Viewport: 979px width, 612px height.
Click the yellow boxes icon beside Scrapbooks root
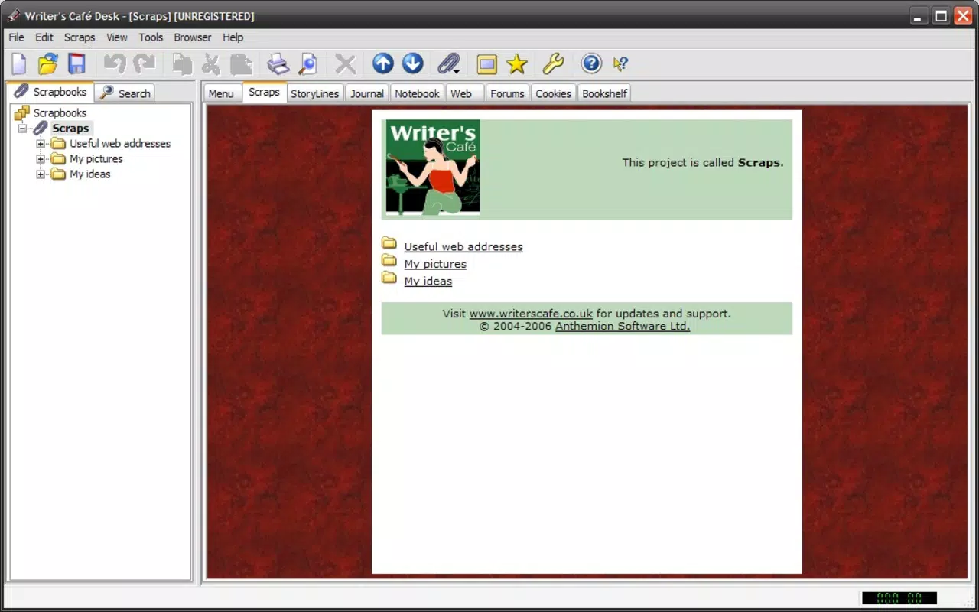[22, 113]
